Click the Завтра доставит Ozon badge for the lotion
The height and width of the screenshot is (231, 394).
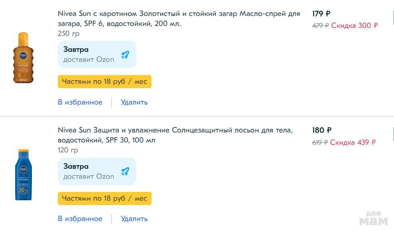pyautogui.click(x=97, y=172)
